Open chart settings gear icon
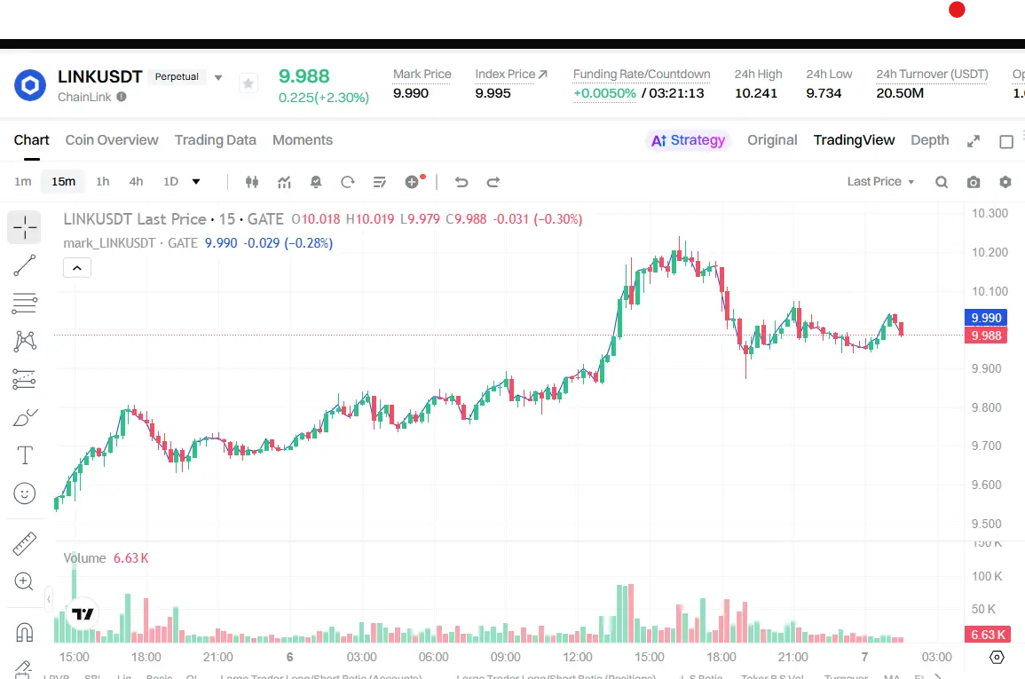This screenshot has height=679, width=1025. click(1005, 182)
